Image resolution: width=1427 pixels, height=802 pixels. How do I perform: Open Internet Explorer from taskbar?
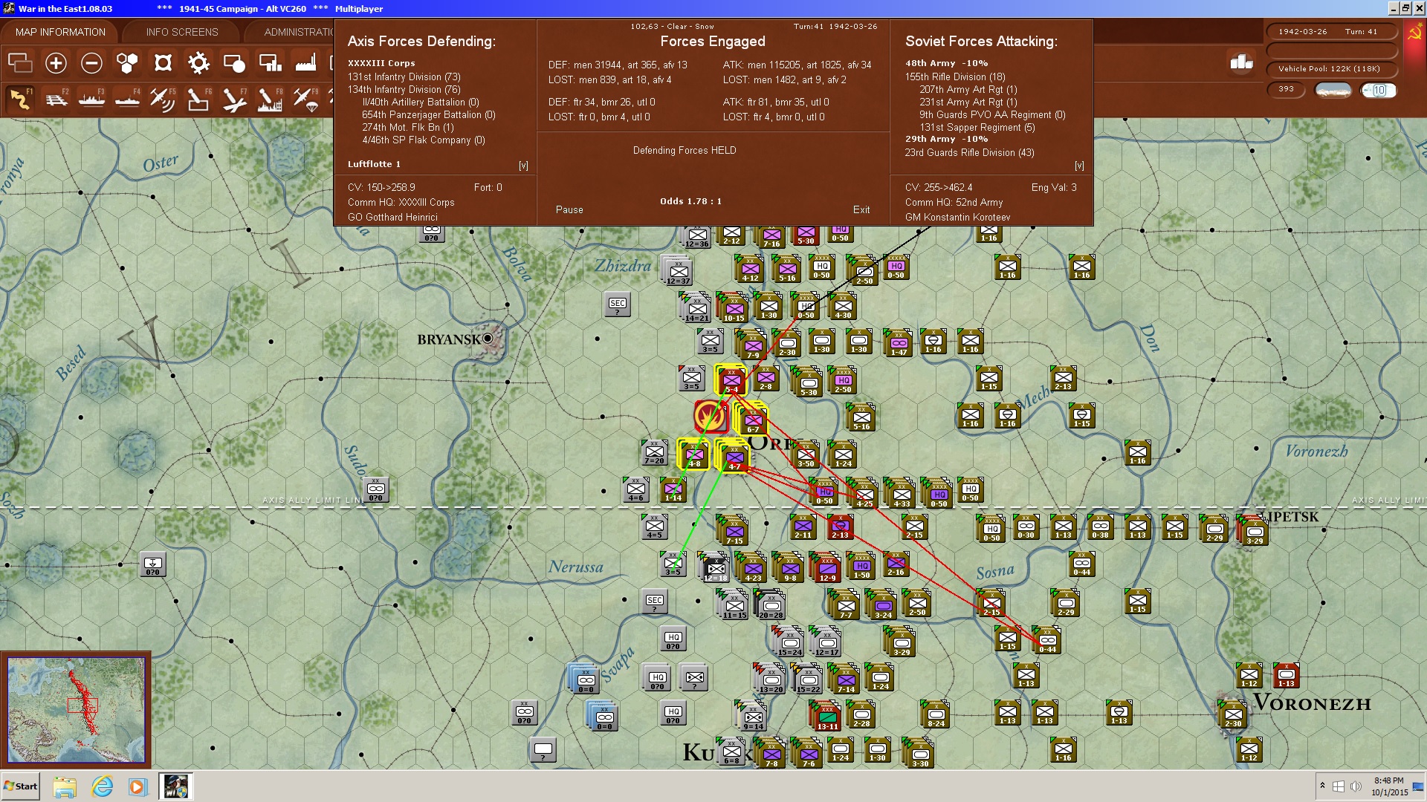tap(102, 786)
